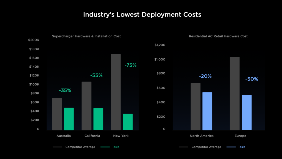Select the California category label

[92, 136]
